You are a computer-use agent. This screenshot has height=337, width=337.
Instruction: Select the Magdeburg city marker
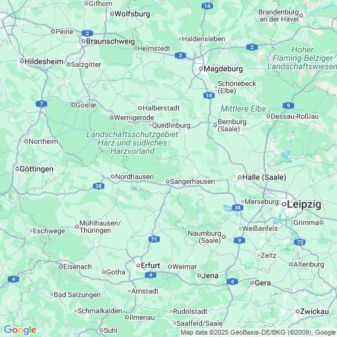201,69
